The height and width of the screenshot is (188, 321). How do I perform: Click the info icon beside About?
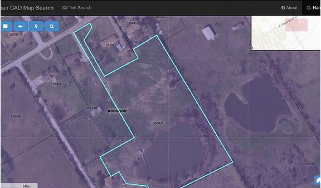[283, 8]
